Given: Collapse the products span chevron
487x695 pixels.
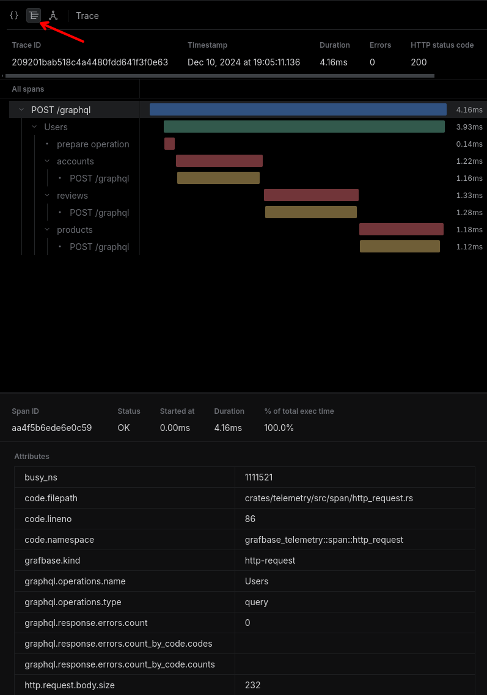Looking at the screenshot, I should coord(47,230).
